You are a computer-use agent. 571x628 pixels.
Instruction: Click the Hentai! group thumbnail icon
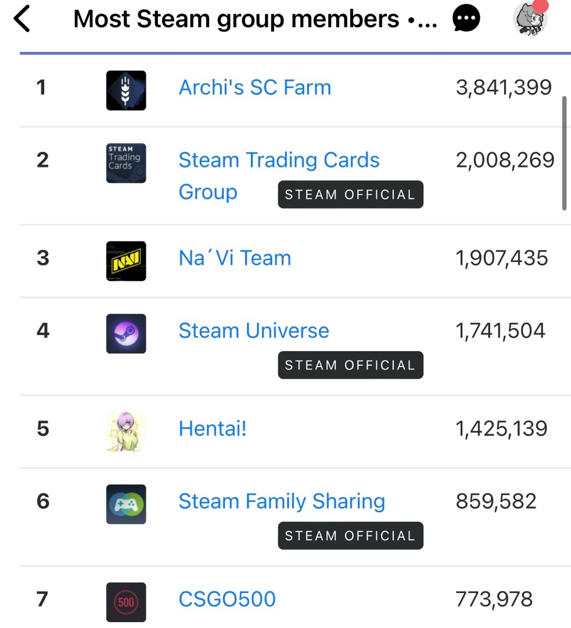tap(125, 430)
